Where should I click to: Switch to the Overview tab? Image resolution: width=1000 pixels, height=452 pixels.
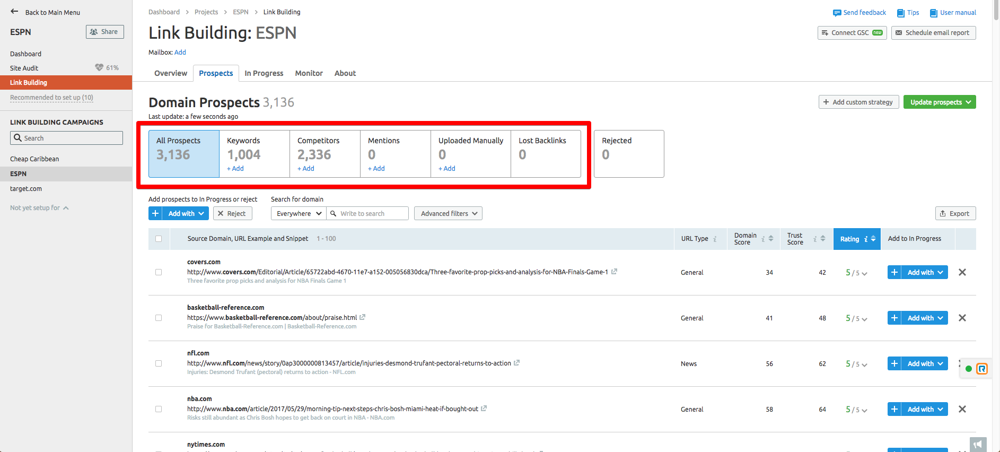(x=171, y=73)
